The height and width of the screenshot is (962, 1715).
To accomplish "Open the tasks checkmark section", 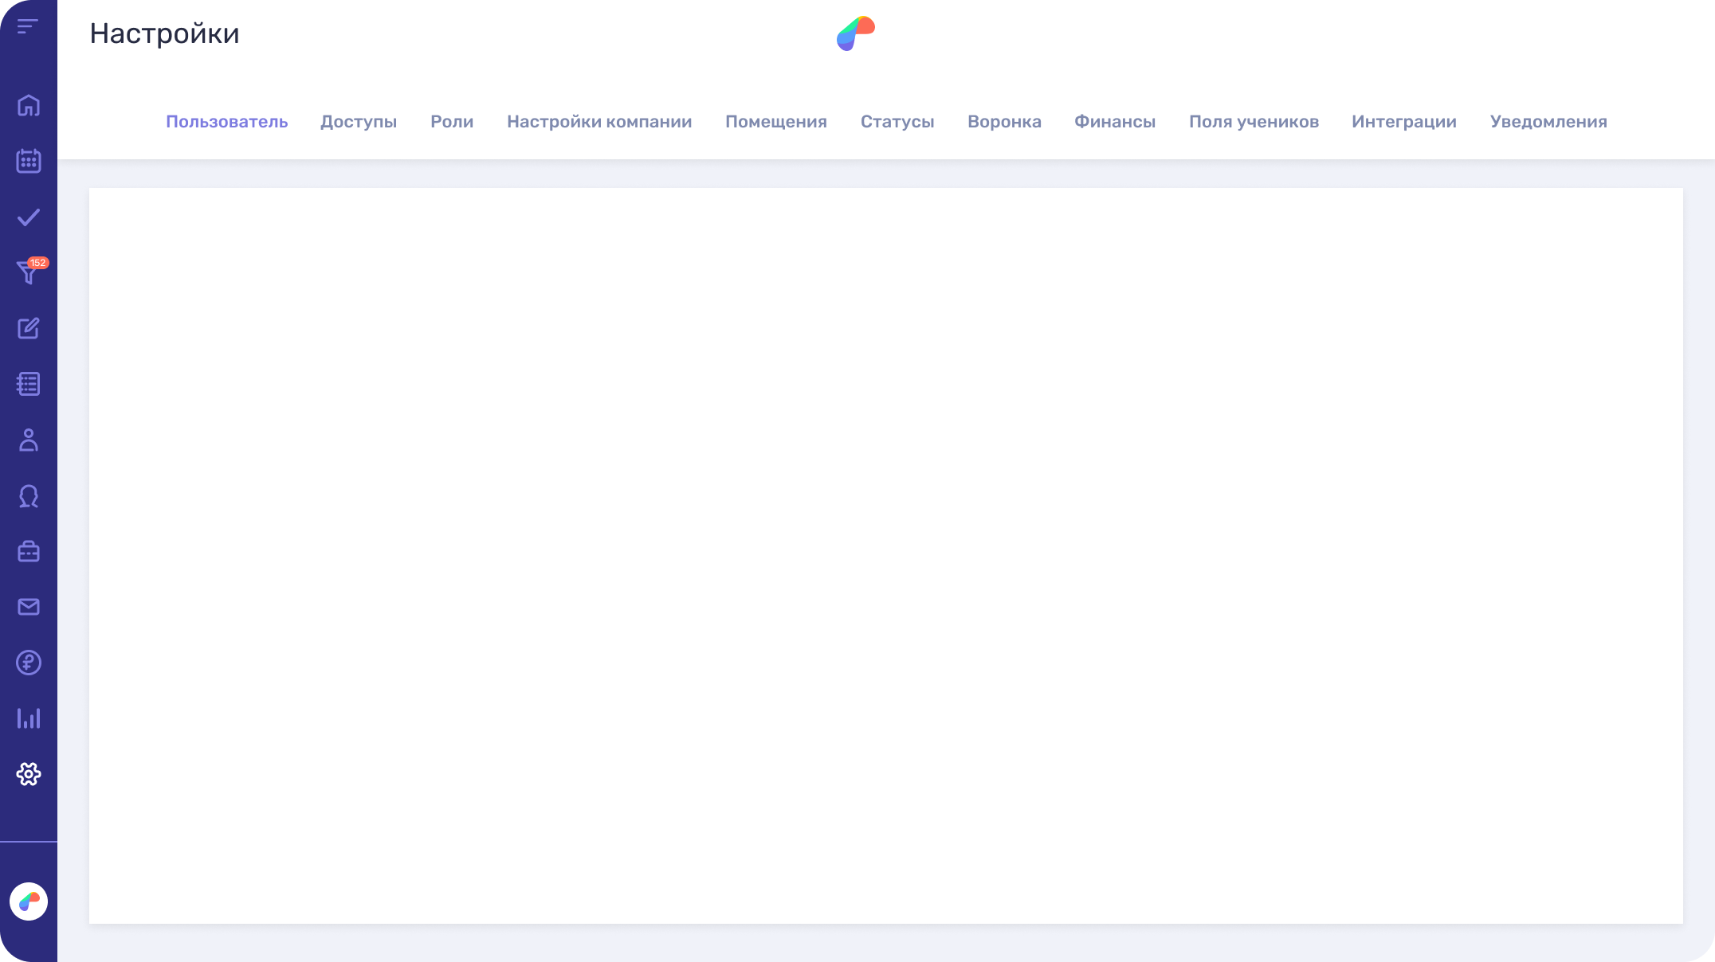I will [x=29, y=217].
